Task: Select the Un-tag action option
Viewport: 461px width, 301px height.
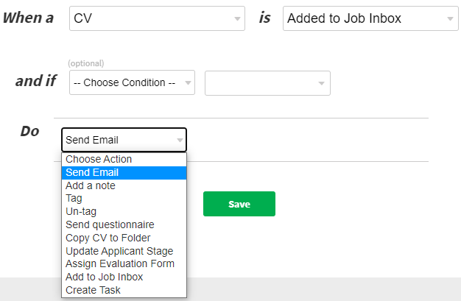Action: [81, 211]
